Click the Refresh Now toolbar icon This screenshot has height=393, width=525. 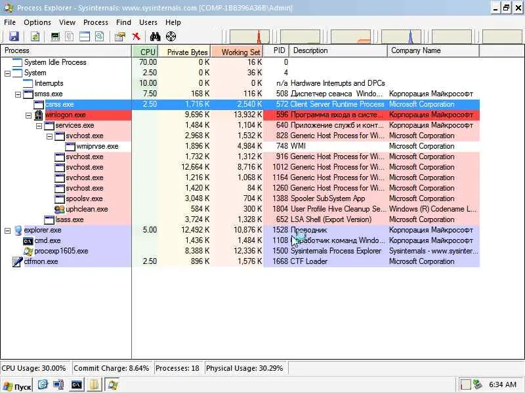click(35, 36)
